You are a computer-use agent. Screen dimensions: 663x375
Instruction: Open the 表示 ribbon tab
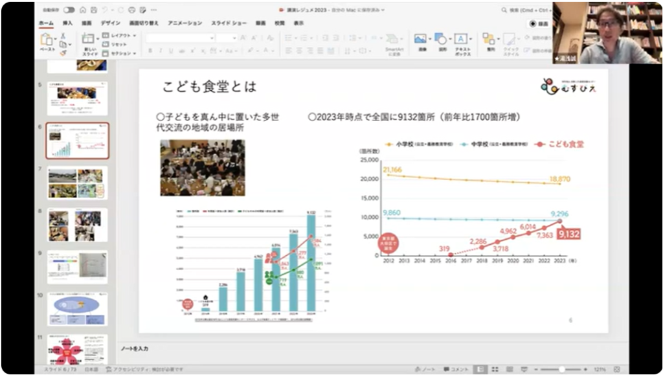tap(298, 23)
